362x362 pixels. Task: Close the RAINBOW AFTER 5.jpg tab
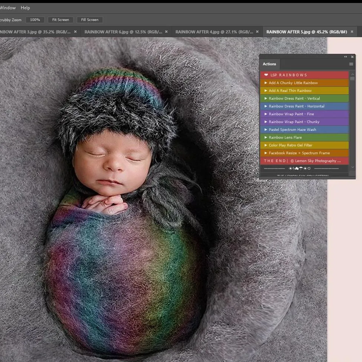click(x=352, y=32)
